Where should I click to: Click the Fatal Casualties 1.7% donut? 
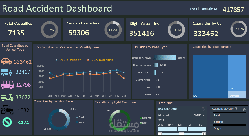point(50,30)
